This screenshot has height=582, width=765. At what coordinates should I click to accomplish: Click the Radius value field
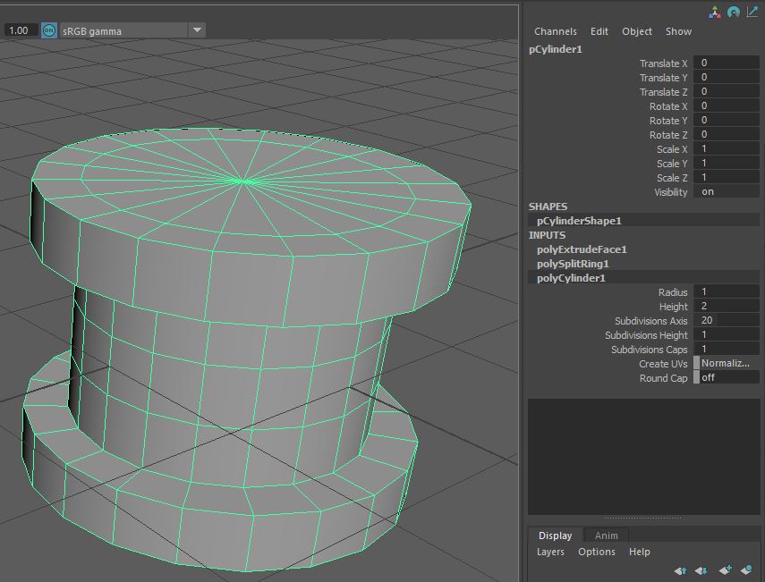(x=727, y=292)
